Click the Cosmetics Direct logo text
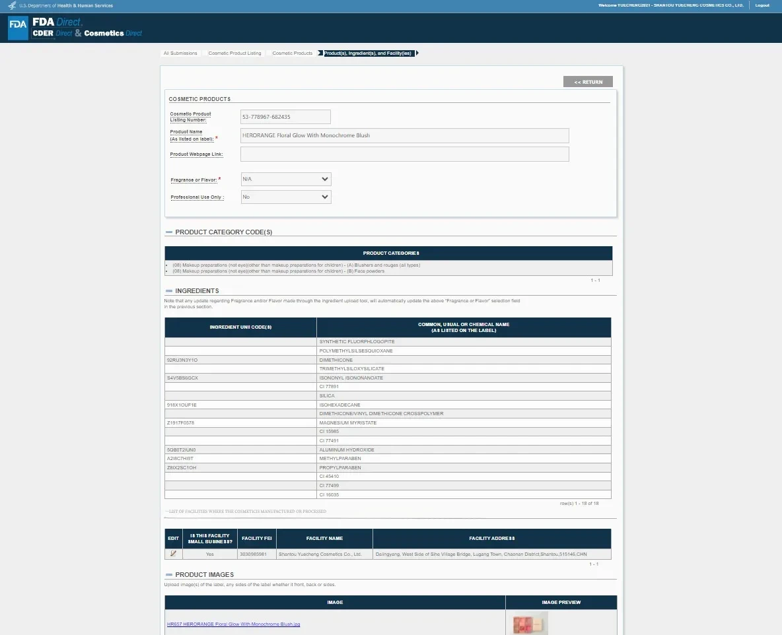The image size is (782, 635). (113, 33)
